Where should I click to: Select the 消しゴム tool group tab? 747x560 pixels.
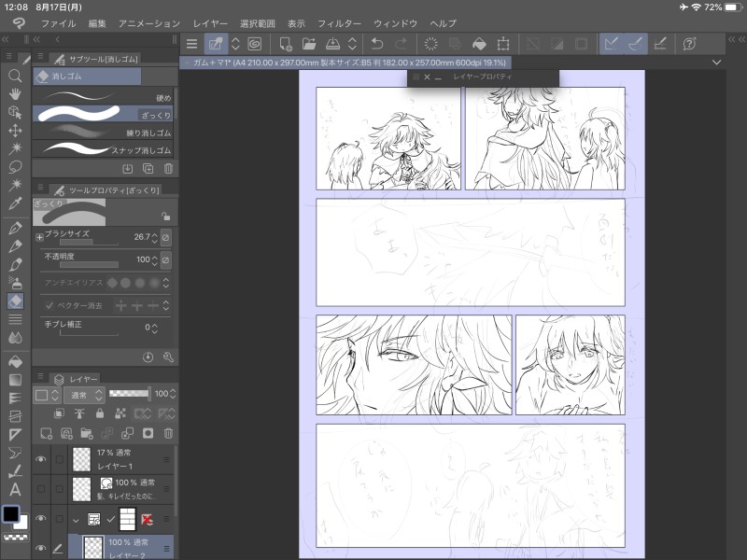coord(87,77)
